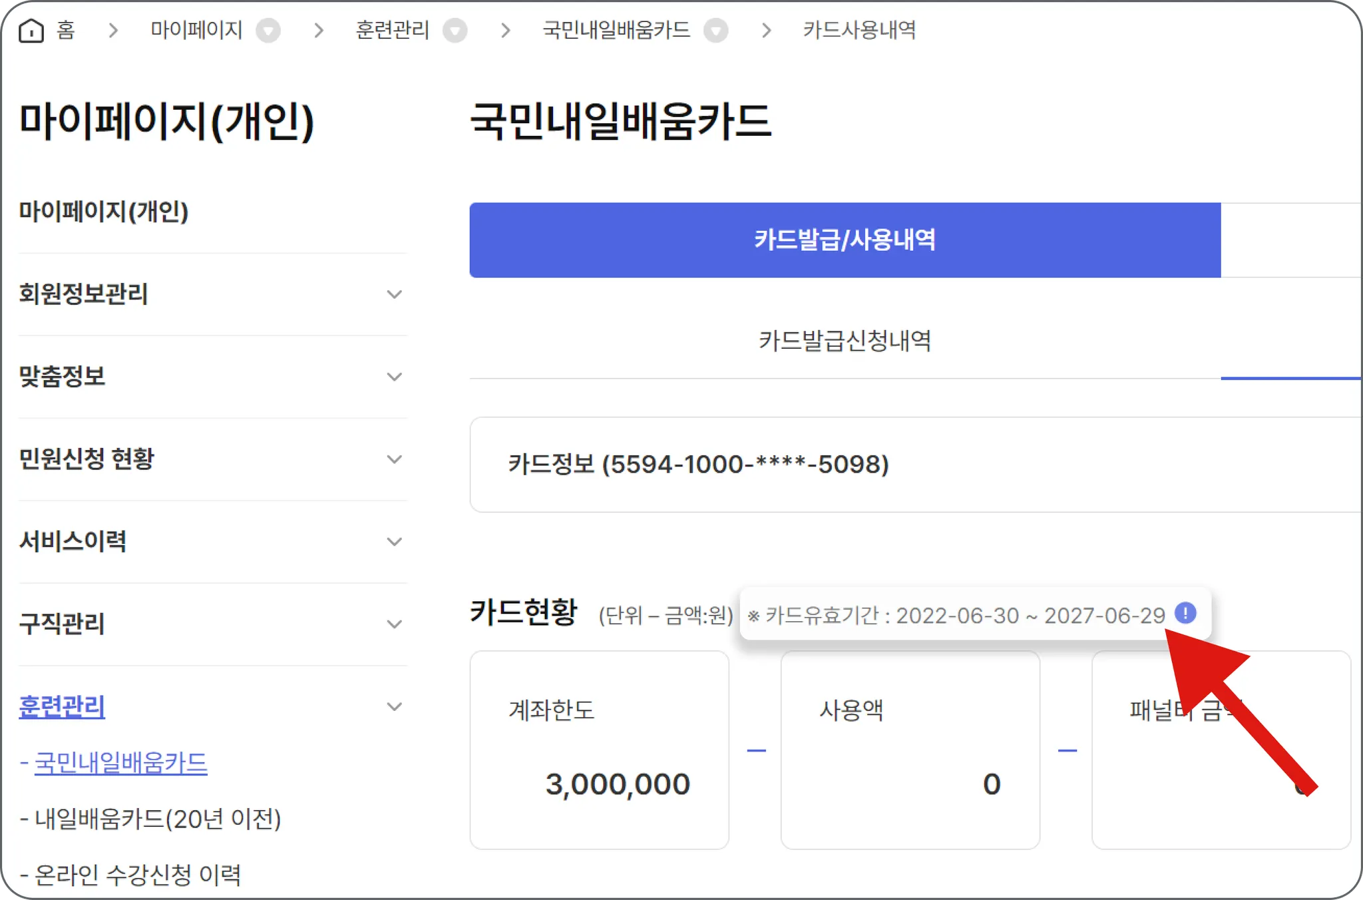Click the 카드정보 card number panel
This screenshot has height=900, width=1363.
[x=699, y=464]
